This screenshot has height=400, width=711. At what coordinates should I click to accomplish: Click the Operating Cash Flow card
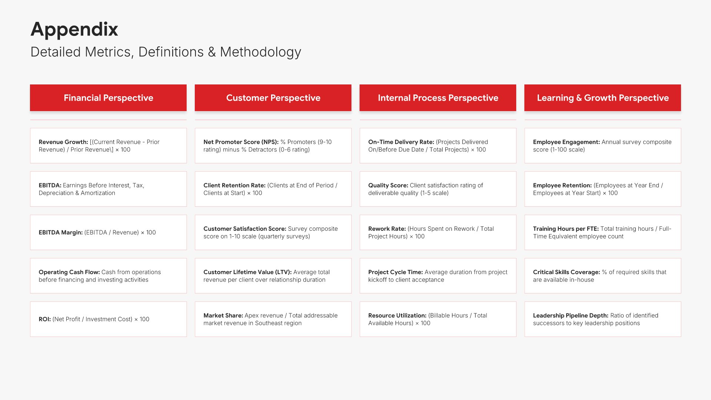(x=108, y=276)
